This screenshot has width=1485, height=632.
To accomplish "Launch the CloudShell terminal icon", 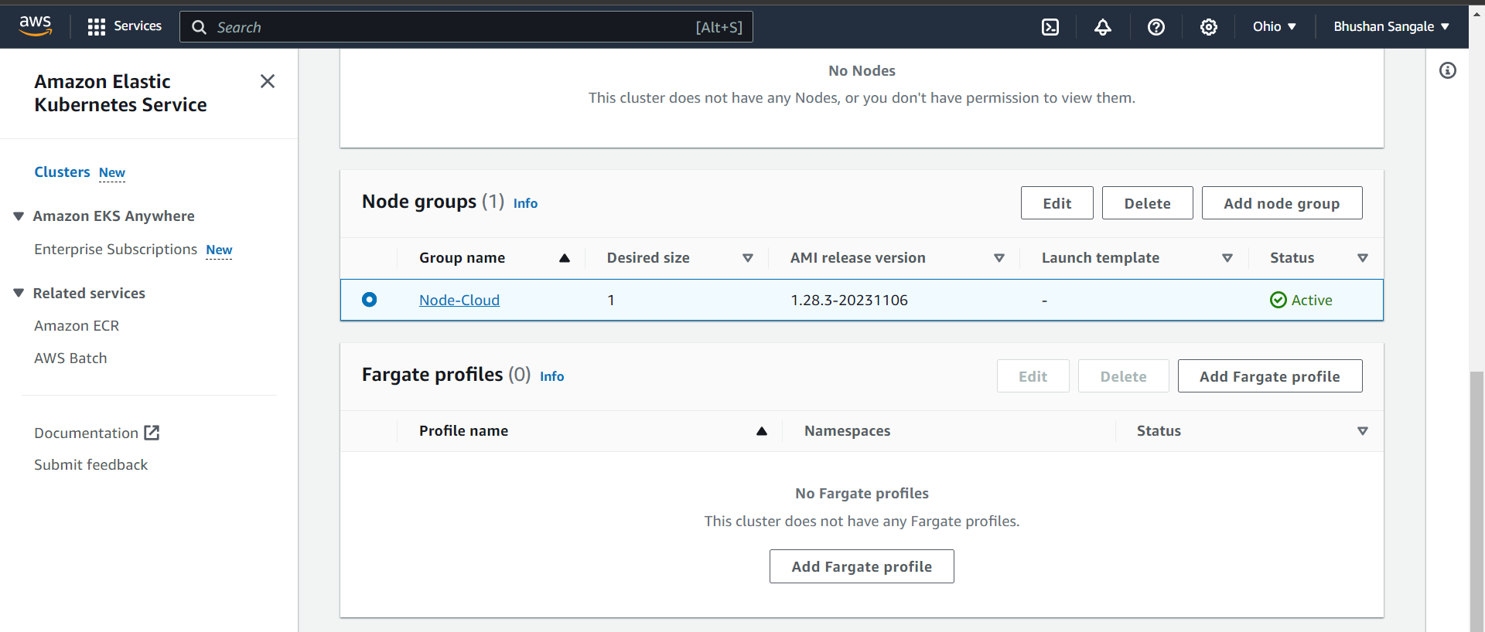I will pyautogui.click(x=1050, y=27).
